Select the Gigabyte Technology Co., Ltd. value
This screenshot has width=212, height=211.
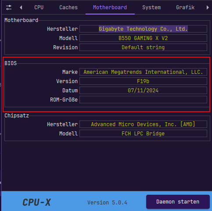(143, 29)
